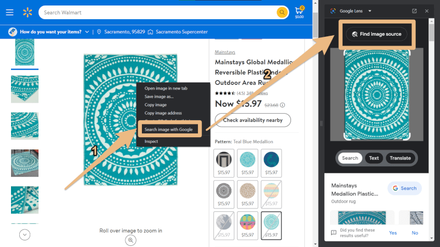The width and height of the screenshot is (440, 247).
Task: Click the Google 'Search' button for Mainstays result
Action: click(404, 188)
